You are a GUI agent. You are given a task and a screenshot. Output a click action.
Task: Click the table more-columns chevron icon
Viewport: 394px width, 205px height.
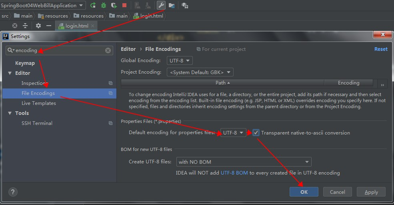pyautogui.click(x=382, y=85)
